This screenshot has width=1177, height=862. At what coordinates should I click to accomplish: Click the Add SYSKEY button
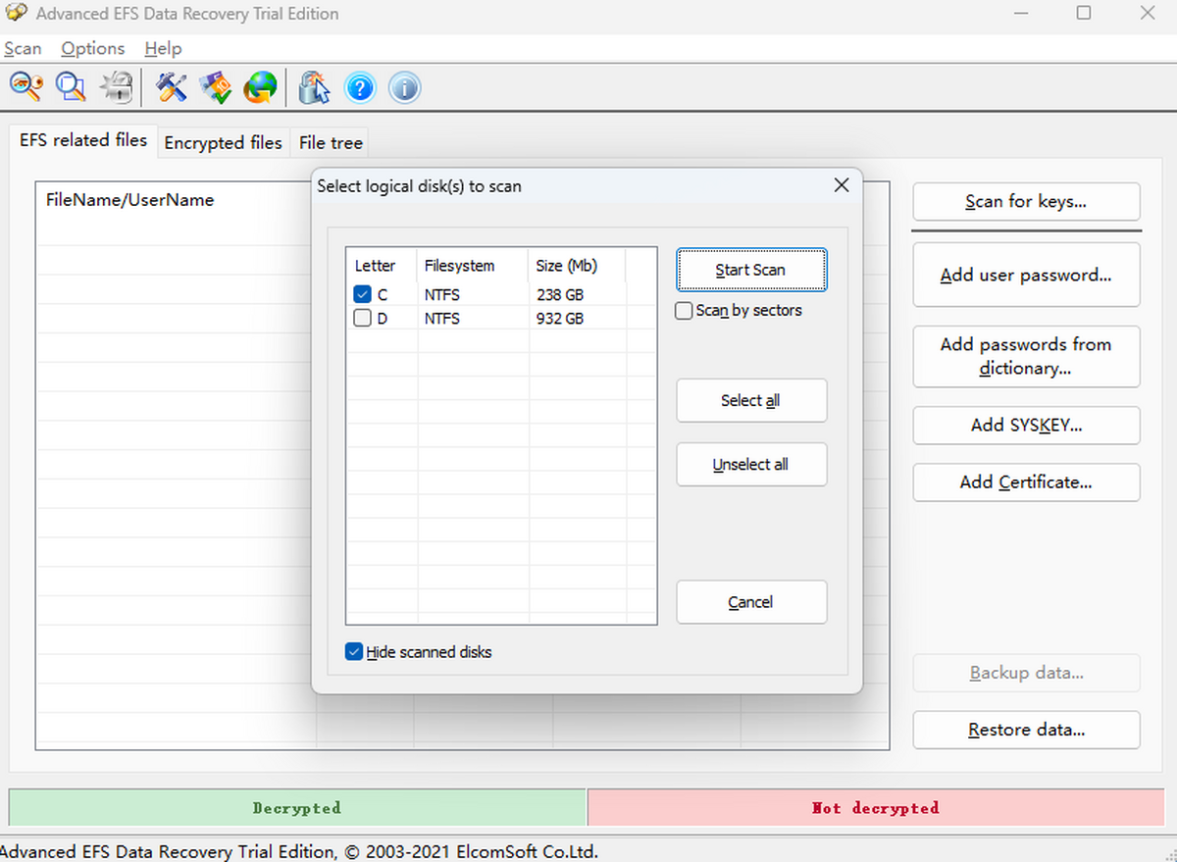coord(1026,426)
